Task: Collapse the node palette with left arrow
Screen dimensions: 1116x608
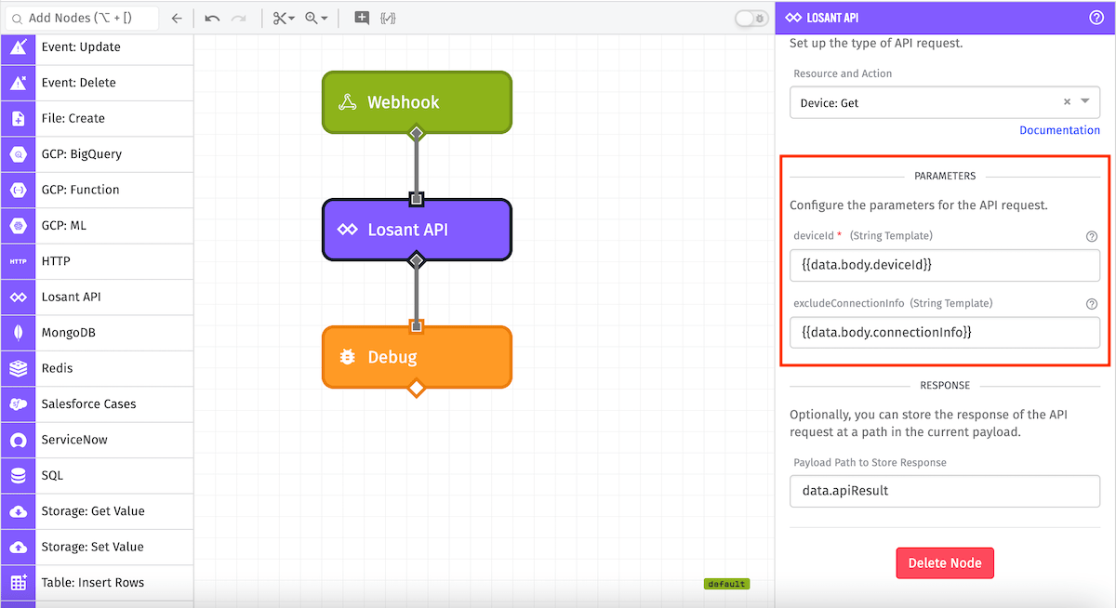Action: click(x=177, y=18)
